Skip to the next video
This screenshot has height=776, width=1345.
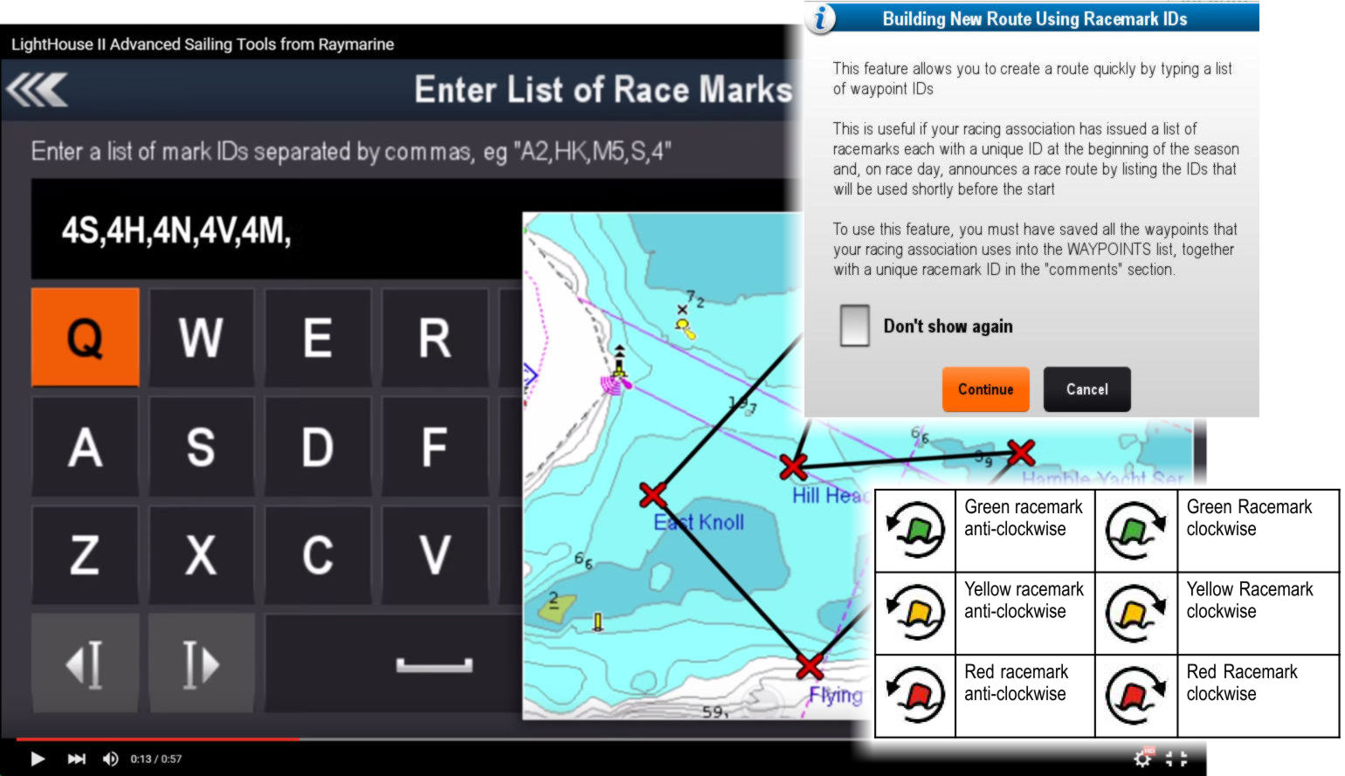(77, 759)
